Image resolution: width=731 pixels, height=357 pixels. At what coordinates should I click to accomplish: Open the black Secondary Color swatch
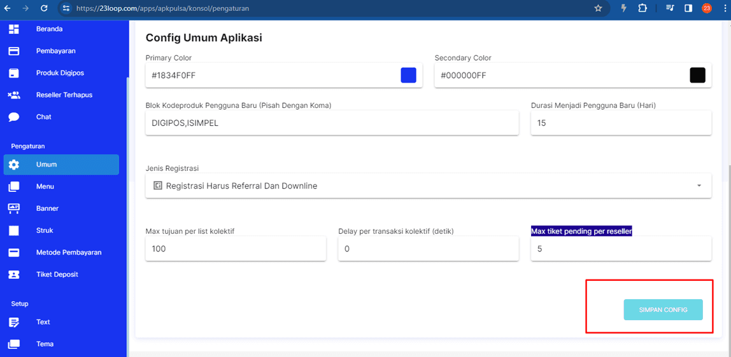(x=697, y=75)
